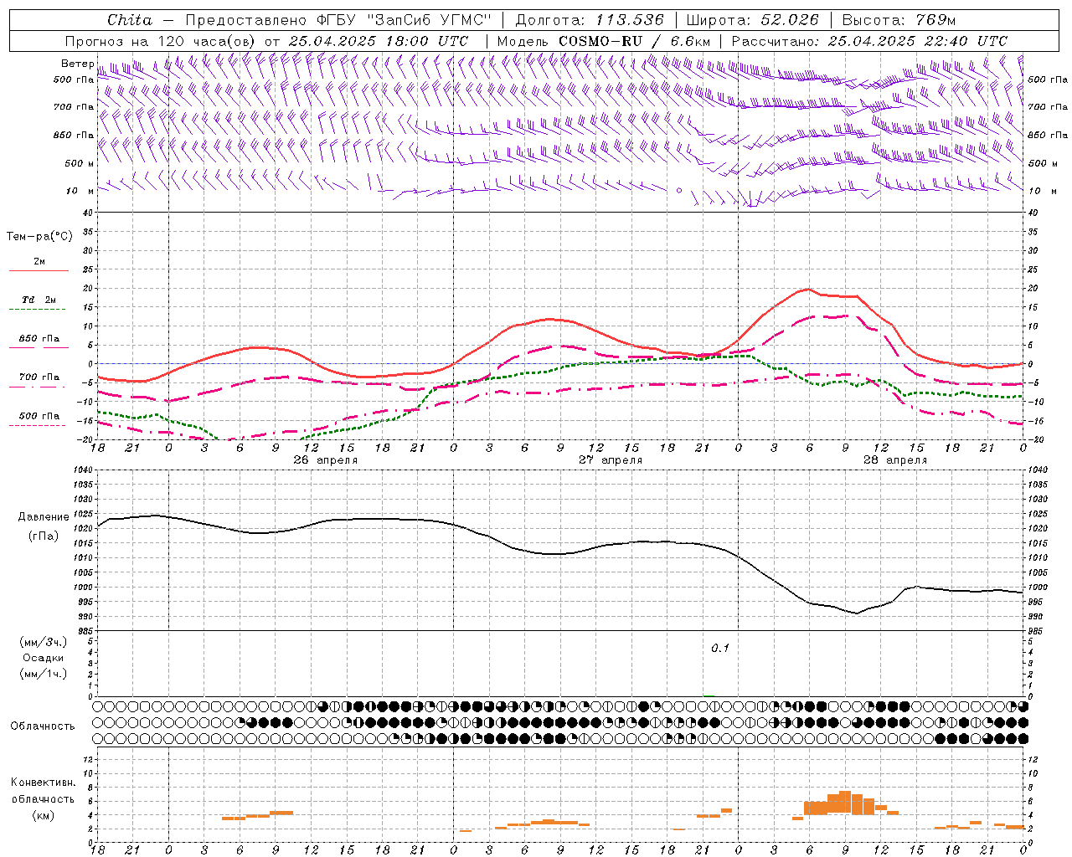The image size is (1072, 857).
Task: Click the Тем-ра(°C) panel label
Action: pyautogui.click(x=39, y=237)
